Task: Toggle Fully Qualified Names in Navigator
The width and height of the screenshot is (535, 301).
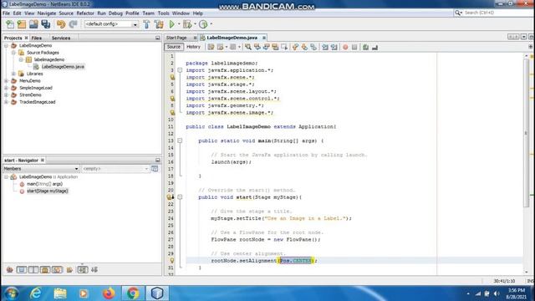Action: (x=69, y=269)
